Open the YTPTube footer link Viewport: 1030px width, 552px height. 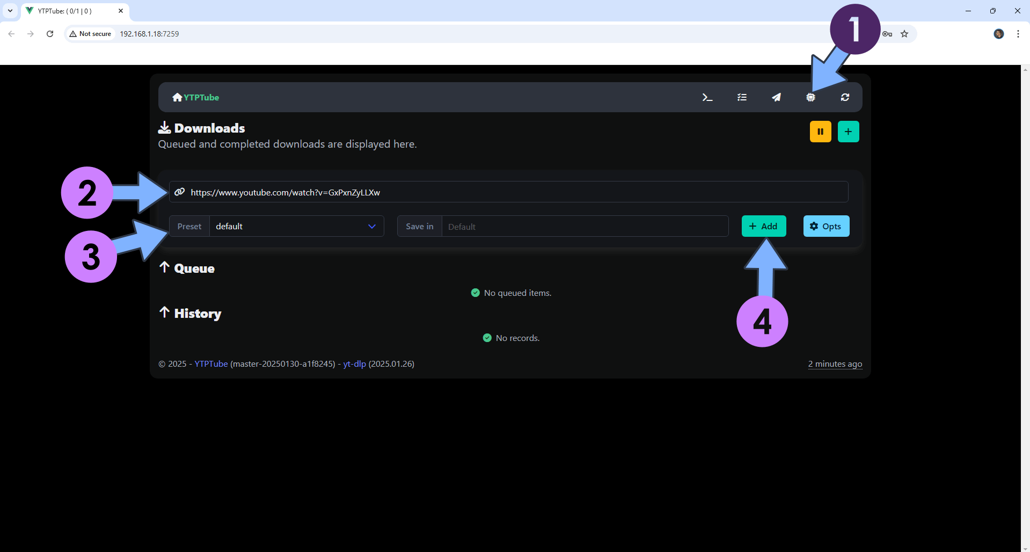pyautogui.click(x=211, y=364)
